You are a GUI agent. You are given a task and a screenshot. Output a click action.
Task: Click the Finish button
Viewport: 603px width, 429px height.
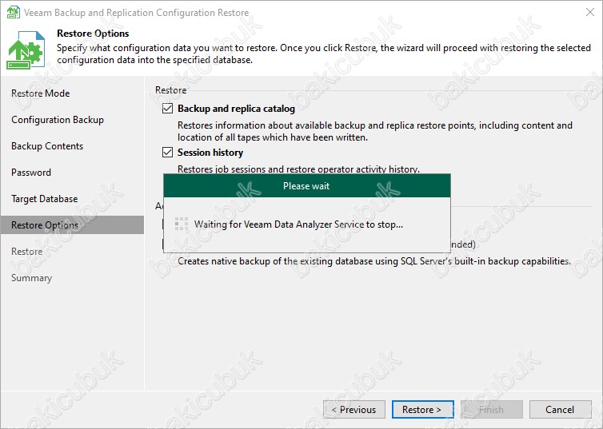click(x=492, y=410)
